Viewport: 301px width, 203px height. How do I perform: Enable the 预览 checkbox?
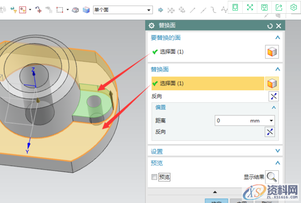tap(154, 177)
